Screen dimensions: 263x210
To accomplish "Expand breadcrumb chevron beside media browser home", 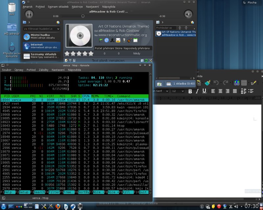I will tap(29, 22).
